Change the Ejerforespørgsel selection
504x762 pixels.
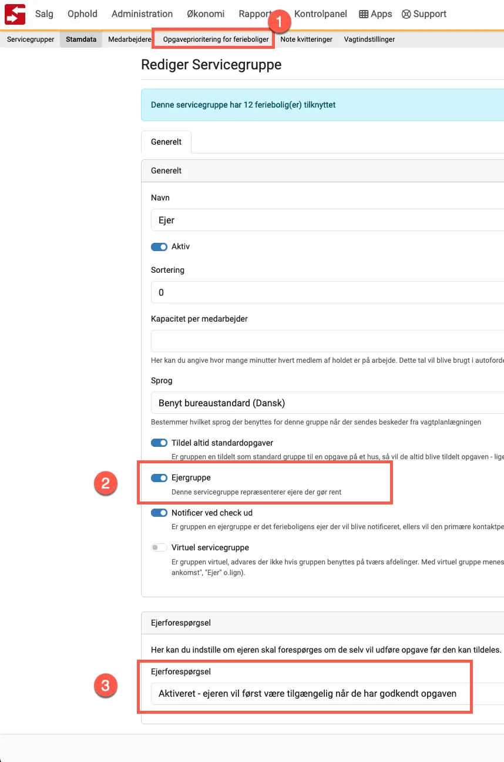pos(311,693)
